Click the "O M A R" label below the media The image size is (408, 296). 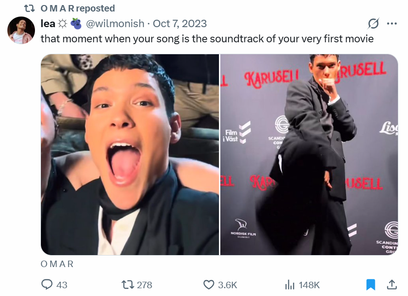[x=57, y=264]
